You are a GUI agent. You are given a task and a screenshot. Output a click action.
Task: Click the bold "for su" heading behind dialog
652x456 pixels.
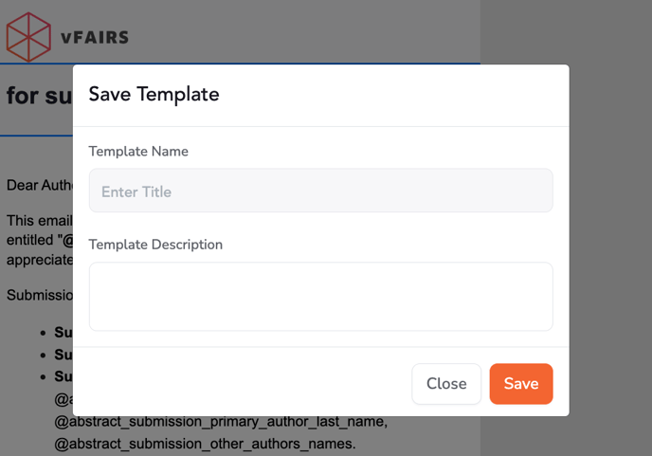(39, 97)
